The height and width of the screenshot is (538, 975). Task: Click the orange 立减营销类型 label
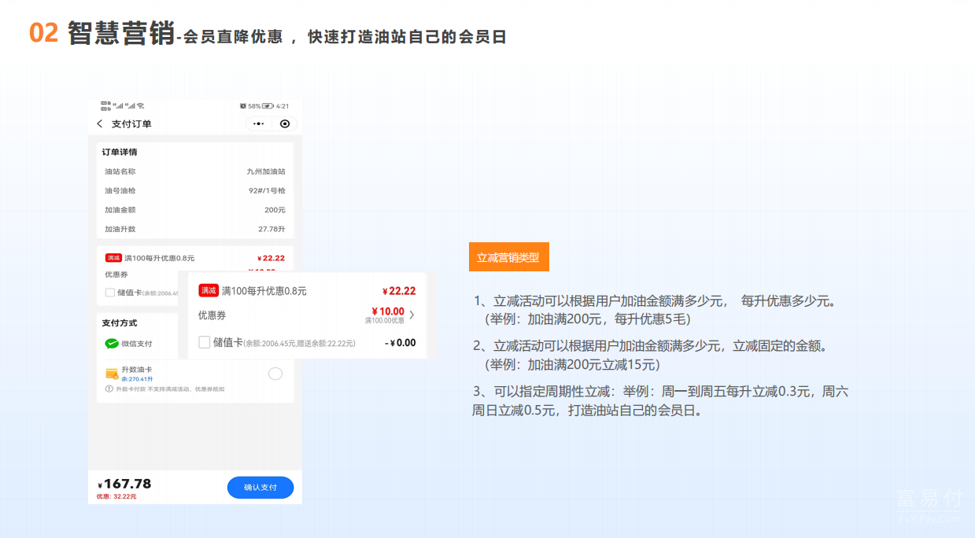pos(508,257)
